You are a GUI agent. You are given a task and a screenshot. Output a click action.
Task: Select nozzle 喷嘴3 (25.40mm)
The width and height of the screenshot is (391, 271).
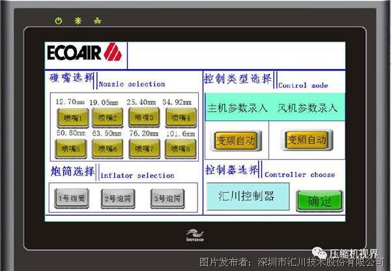[x=143, y=117]
